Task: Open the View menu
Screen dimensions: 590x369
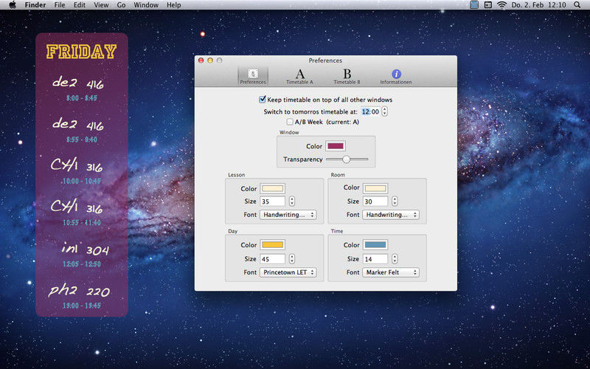Action: 101,5
